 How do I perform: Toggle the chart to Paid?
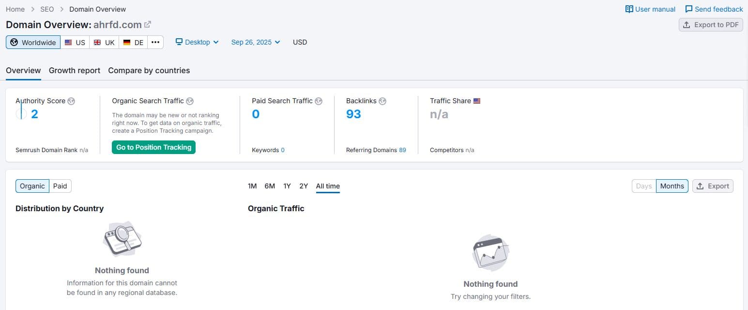point(60,186)
